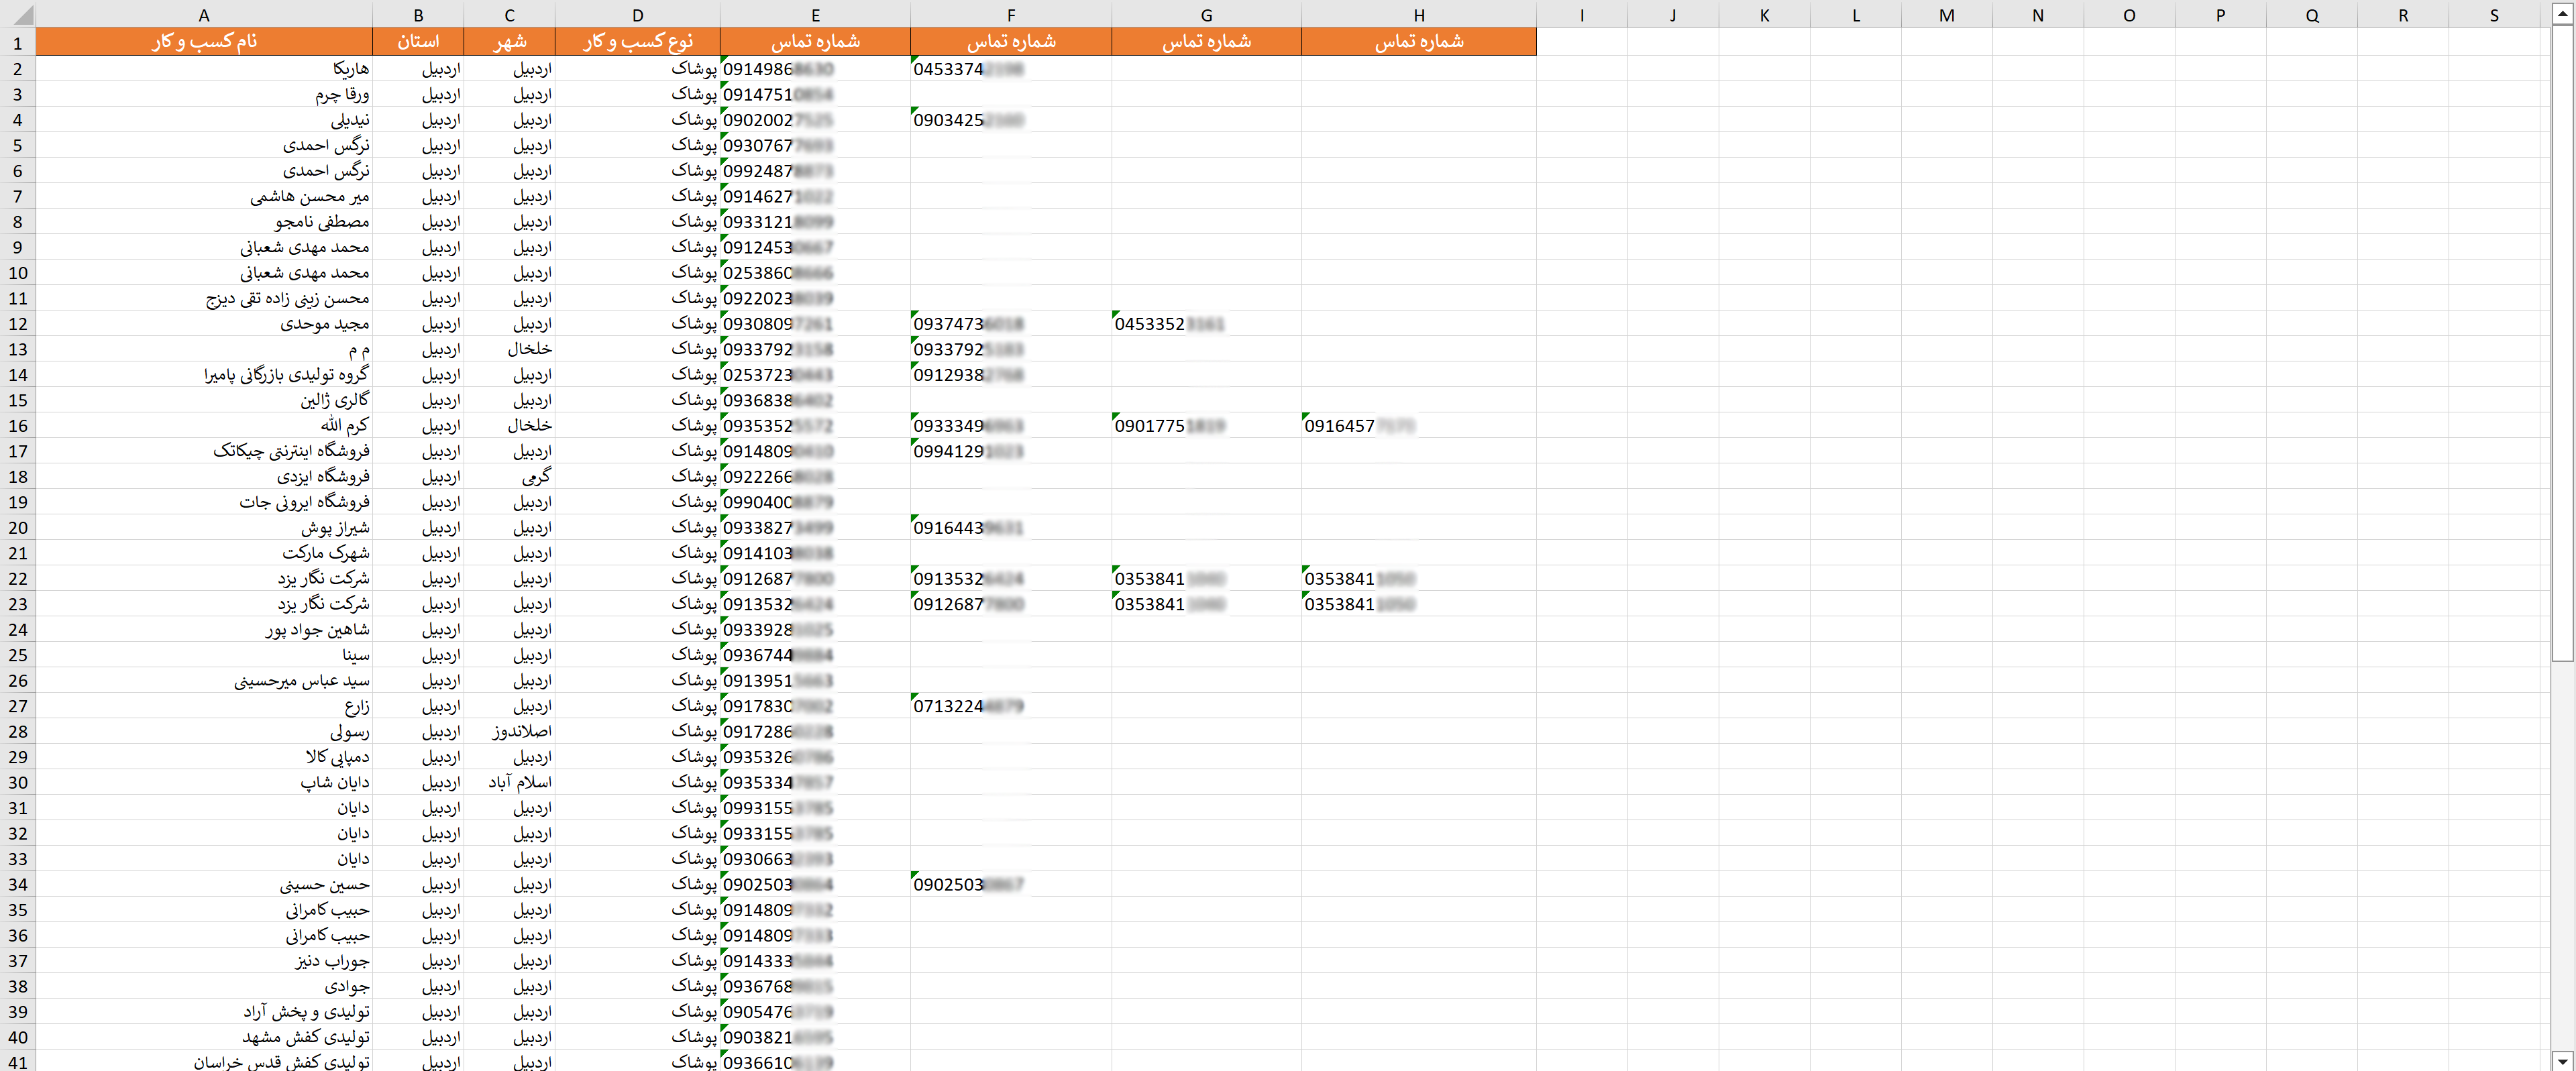2576x1071 pixels.
Task: Select the cell 'فروشگاه ایزدی'
Action: tap(204, 476)
